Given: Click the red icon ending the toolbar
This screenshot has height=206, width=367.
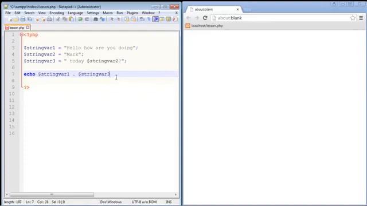Looking at the screenshot, I should pyautogui.click(x=175, y=19).
